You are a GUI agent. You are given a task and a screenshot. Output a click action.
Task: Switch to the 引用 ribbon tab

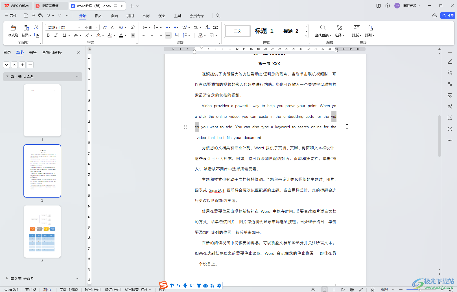click(x=130, y=16)
